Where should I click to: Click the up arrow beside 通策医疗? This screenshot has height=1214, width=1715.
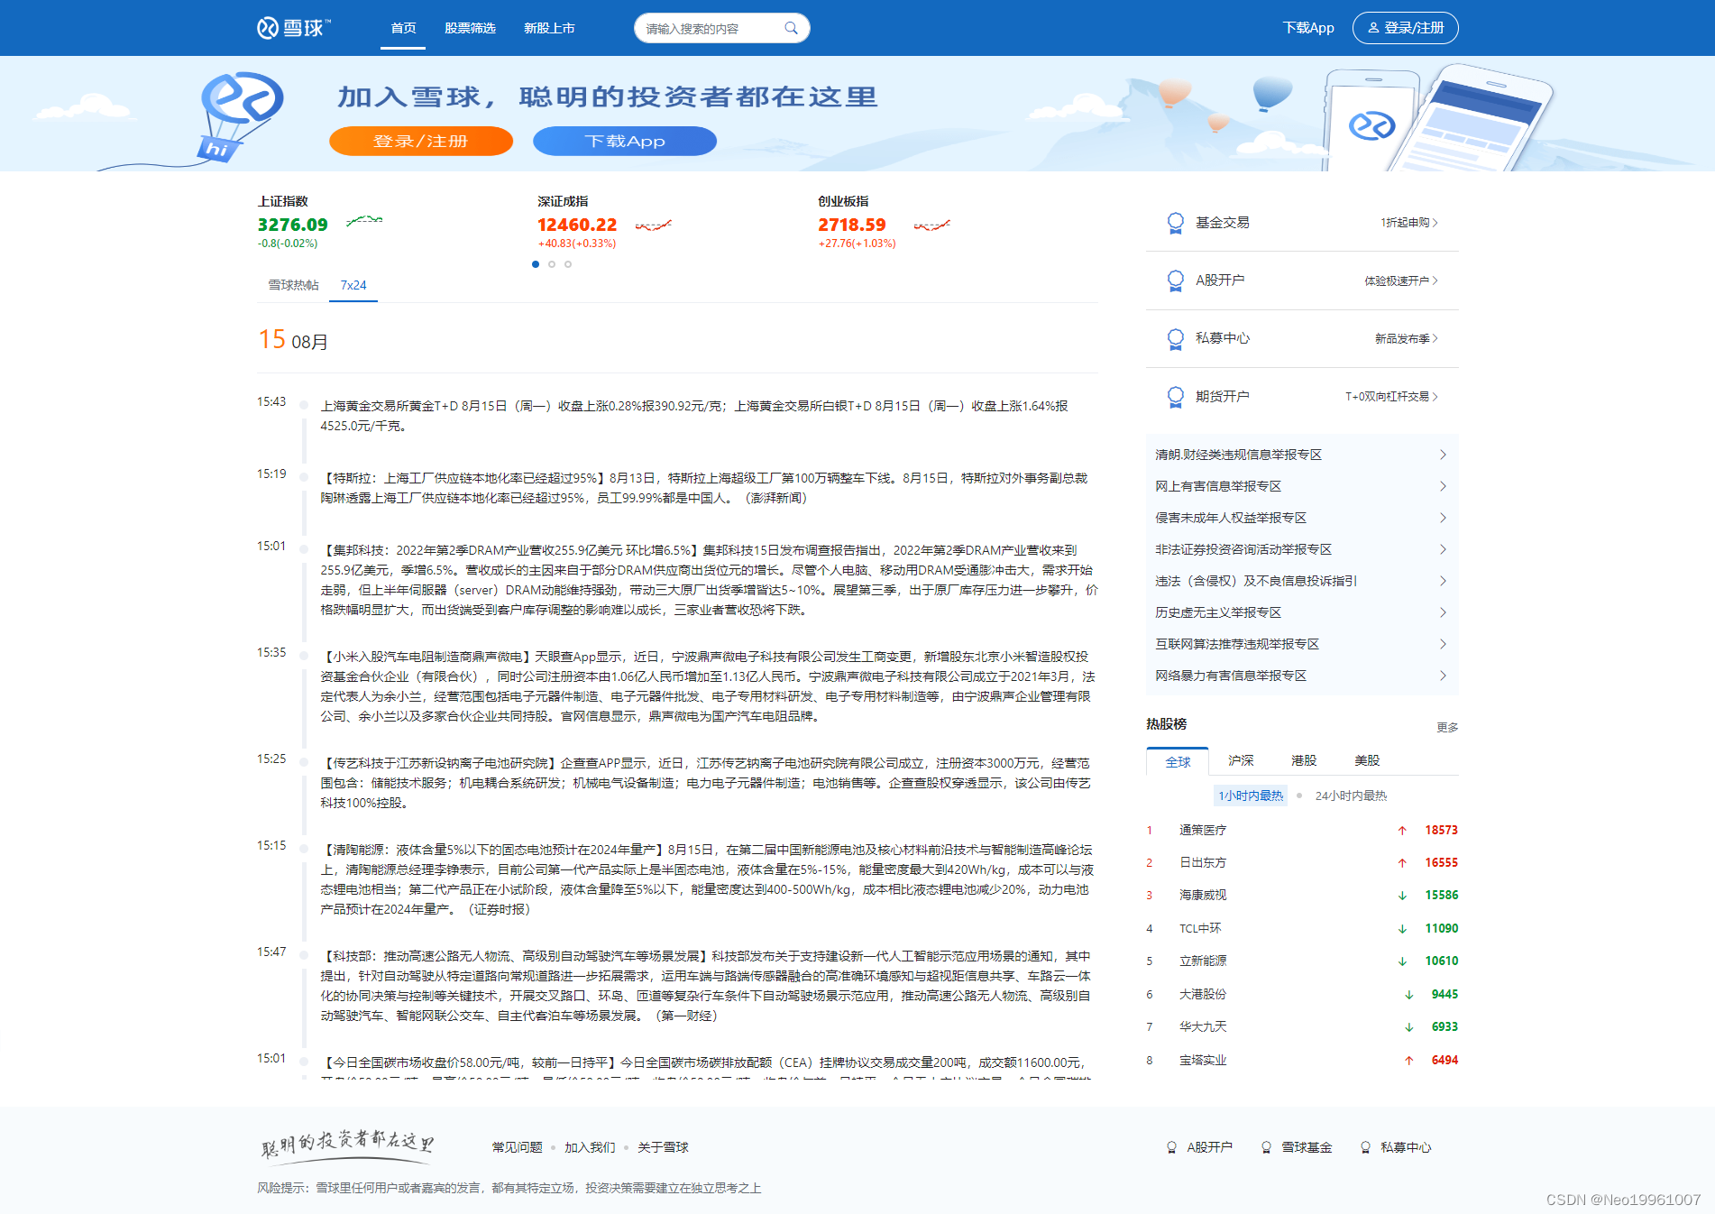1402,831
